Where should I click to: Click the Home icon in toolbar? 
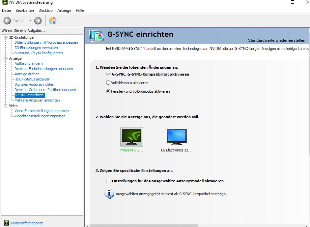point(53,21)
